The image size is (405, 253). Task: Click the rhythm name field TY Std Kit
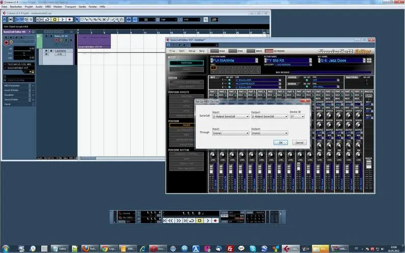coord(288,61)
